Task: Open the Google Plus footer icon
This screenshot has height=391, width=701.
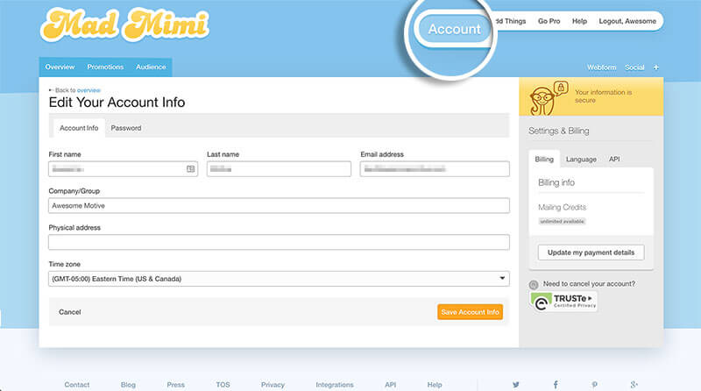Action: [x=634, y=384]
